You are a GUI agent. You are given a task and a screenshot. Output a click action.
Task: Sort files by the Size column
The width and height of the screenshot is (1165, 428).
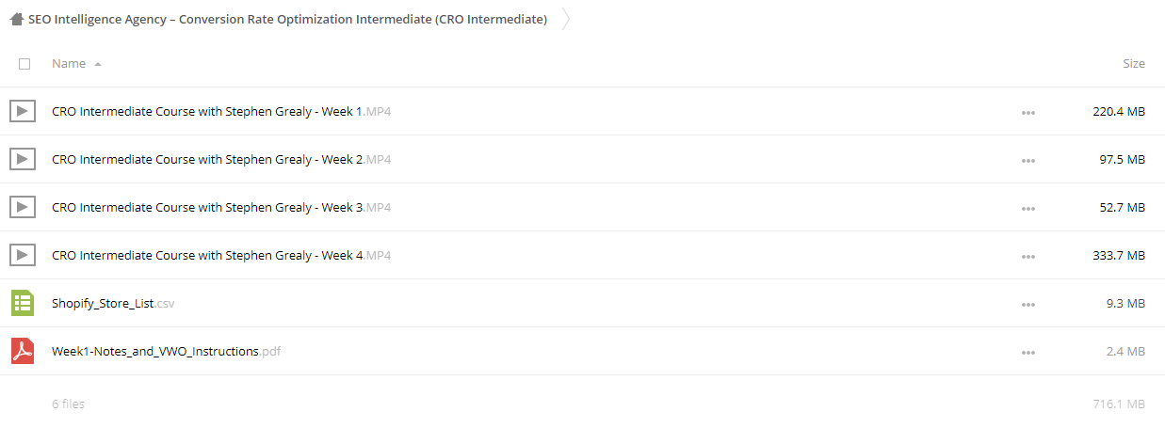tap(1134, 64)
